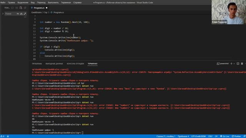Click 'int dig2 = number % 10' line
Viewport: 246px width, 138px height.
pos(54,31)
